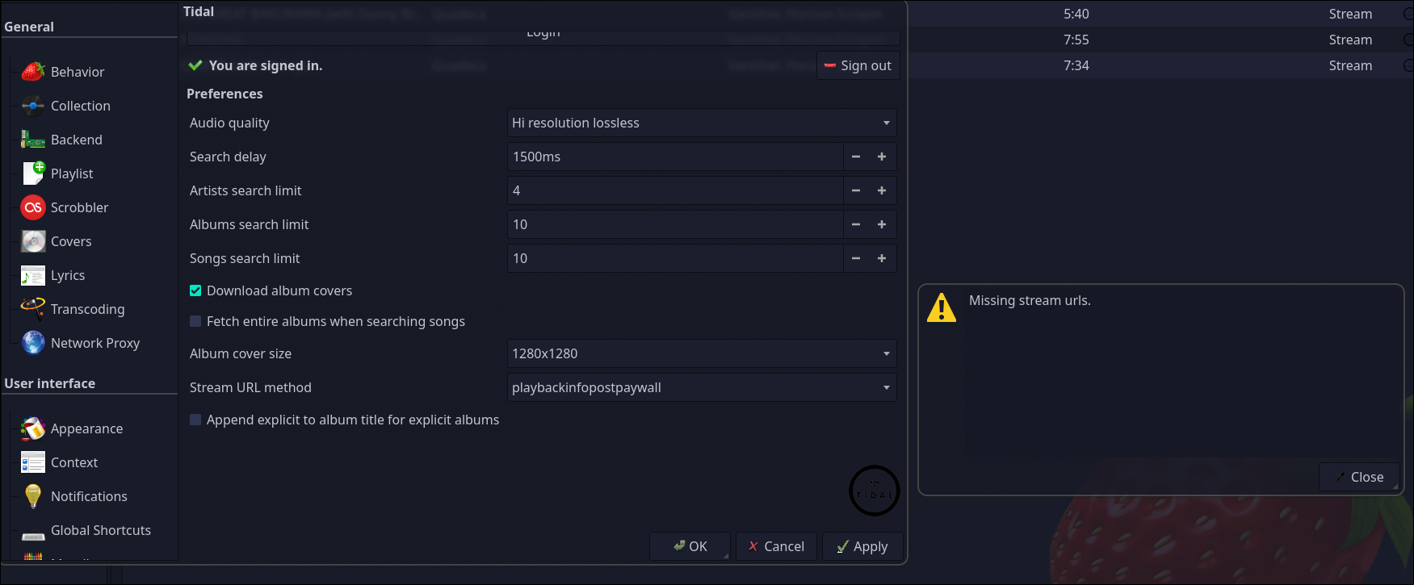Open Global Shortcuts keyboard icon

(33, 534)
